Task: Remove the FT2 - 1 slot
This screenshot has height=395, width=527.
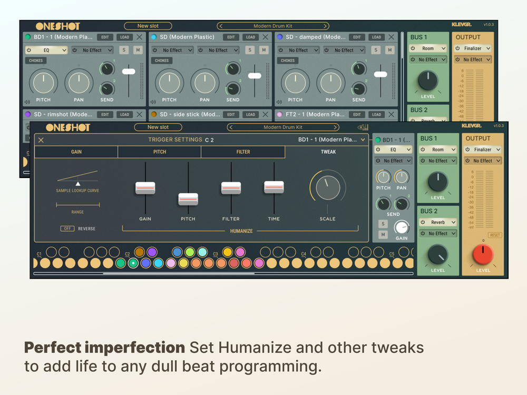Action: (x=392, y=114)
